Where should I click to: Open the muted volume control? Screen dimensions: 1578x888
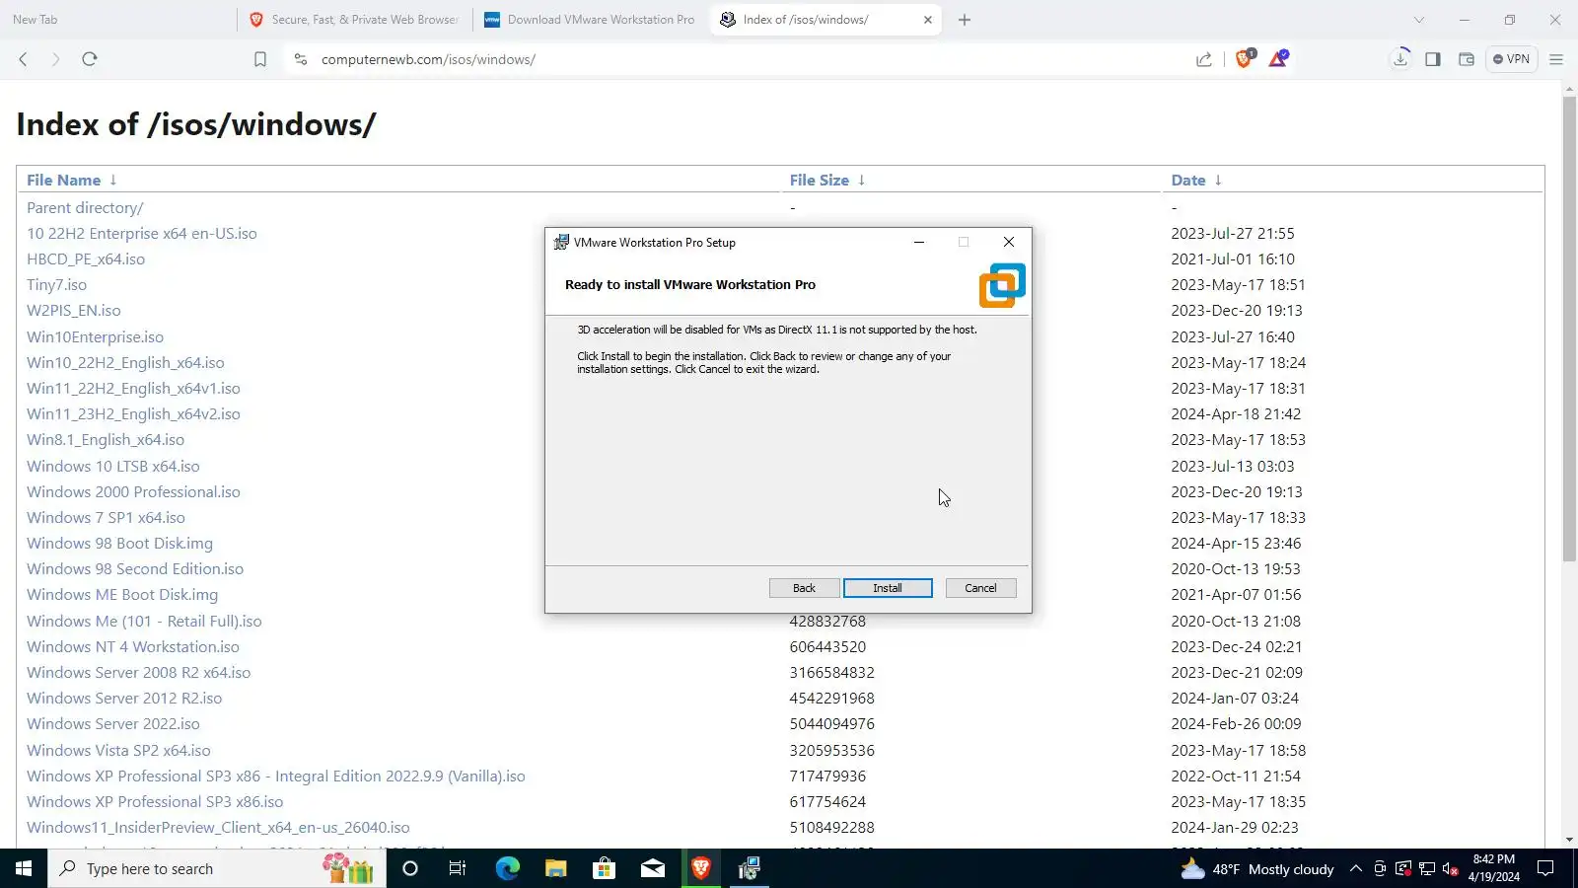(1451, 869)
